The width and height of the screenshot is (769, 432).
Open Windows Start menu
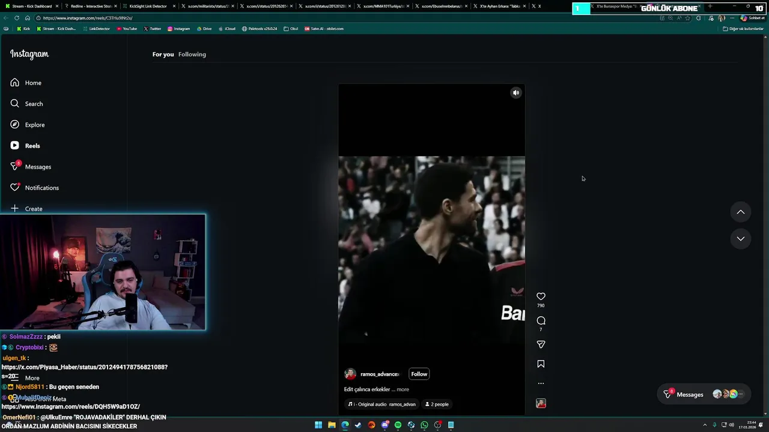click(x=318, y=425)
